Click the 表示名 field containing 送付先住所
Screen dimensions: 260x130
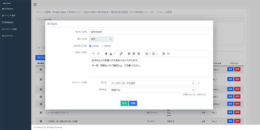click(149, 32)
